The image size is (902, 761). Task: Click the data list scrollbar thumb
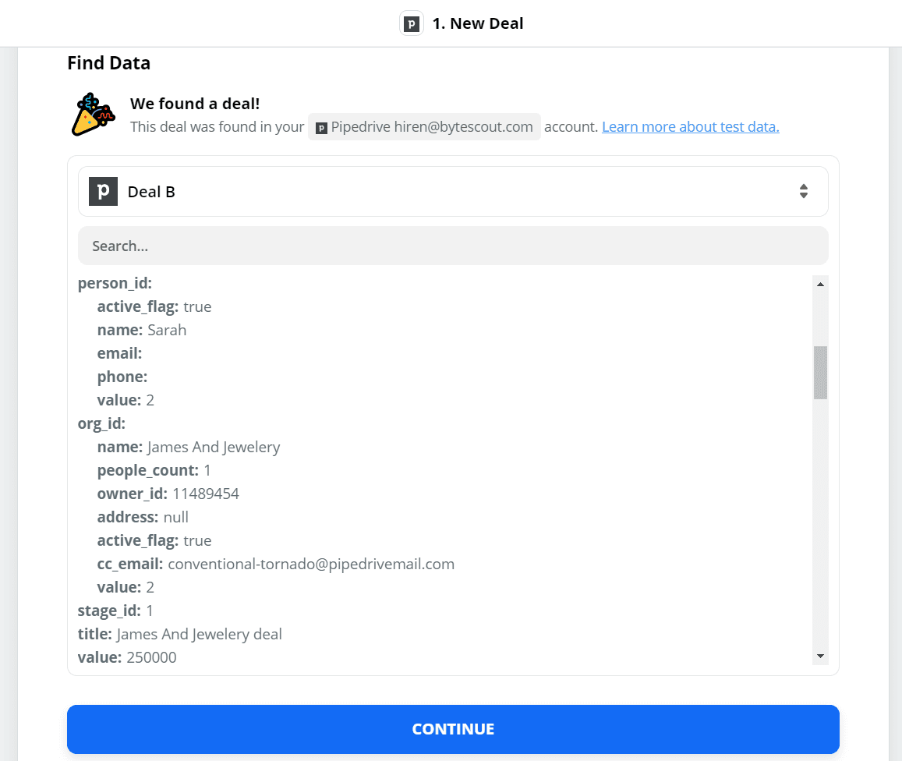[820, 373]
